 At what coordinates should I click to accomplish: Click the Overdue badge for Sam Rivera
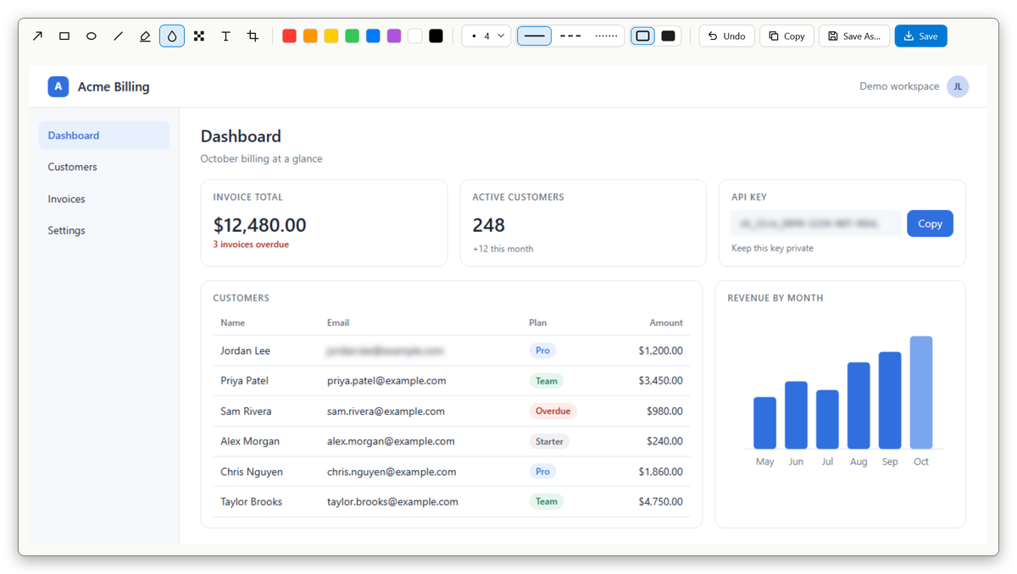click(553, 411)
